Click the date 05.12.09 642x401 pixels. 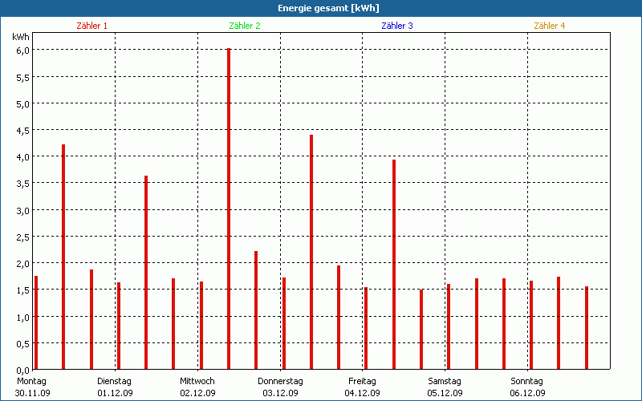click(445, 393)
